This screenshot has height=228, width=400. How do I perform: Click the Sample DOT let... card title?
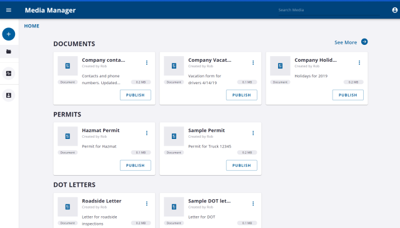[209, 201]
